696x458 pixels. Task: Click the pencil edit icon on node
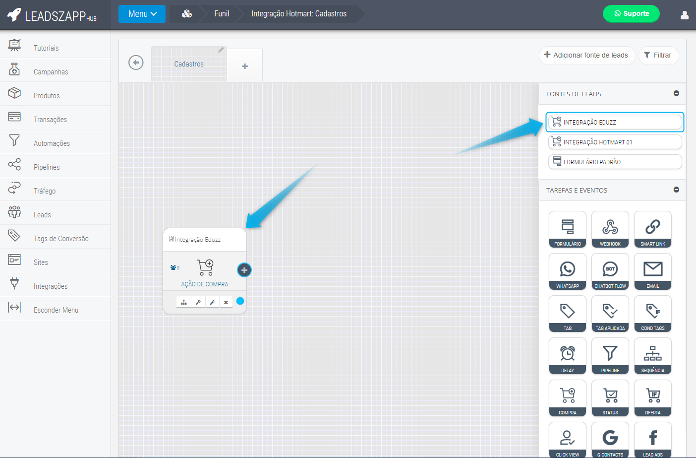[x=212, y=302]
